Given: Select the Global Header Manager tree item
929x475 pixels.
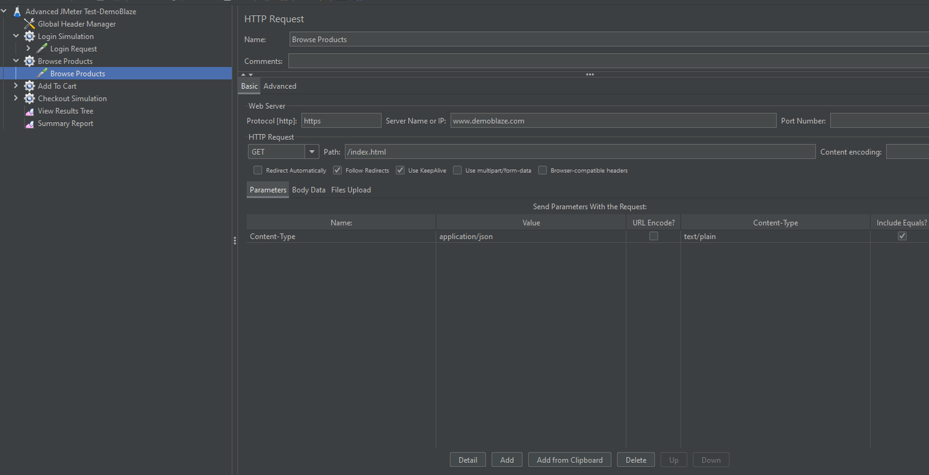Looking at the screenshot, I should click(x=76, y=24).
